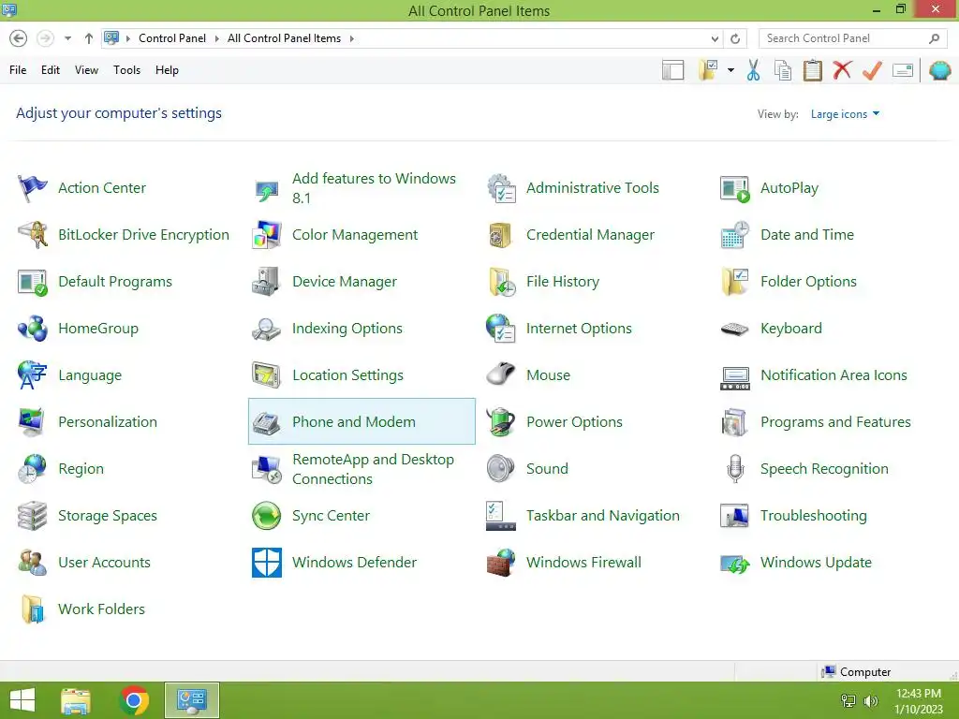Open the Credential Manager safe icon
Image resolution: width=959 pixels, height=719 pixels.
click(x=501, y=235)
